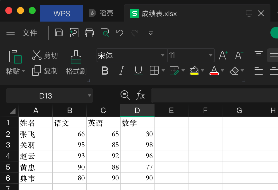Open the border style dropdown arrow

tap(163, 71)
